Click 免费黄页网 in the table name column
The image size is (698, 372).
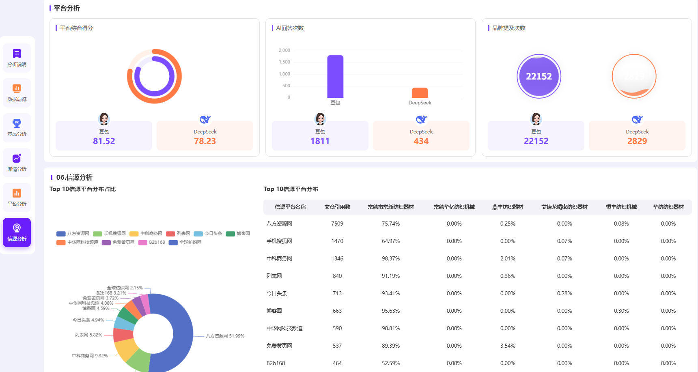(279, 346)
